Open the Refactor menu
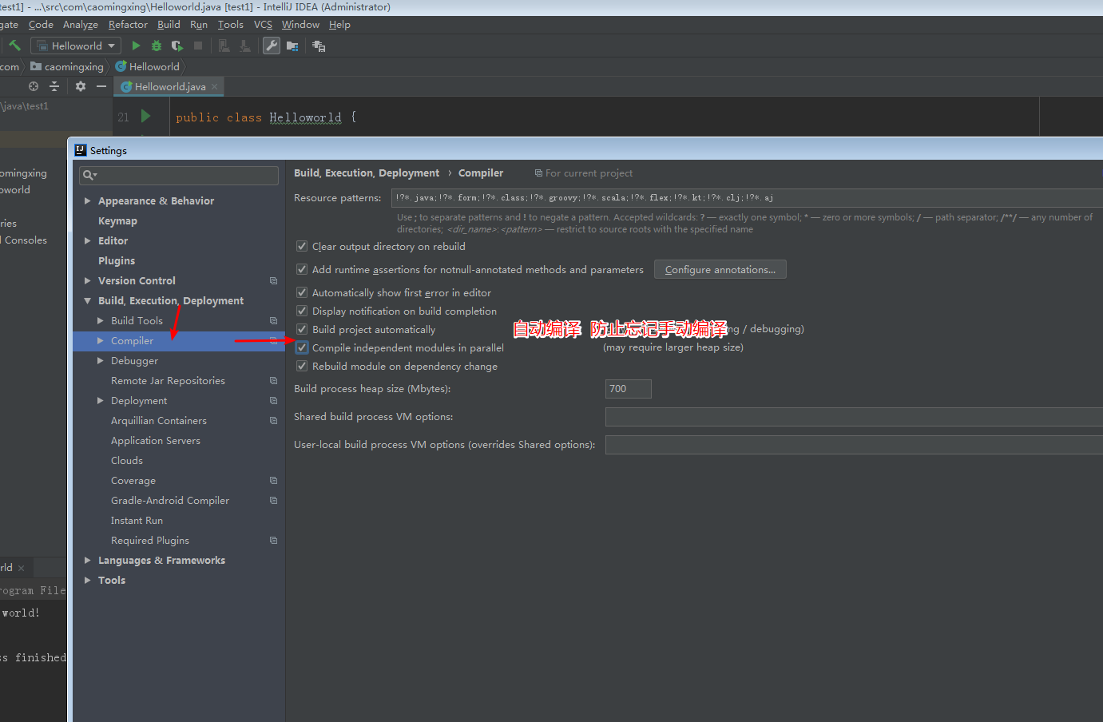Screen dimensions: 1103x722 click(x=128, y=25)
